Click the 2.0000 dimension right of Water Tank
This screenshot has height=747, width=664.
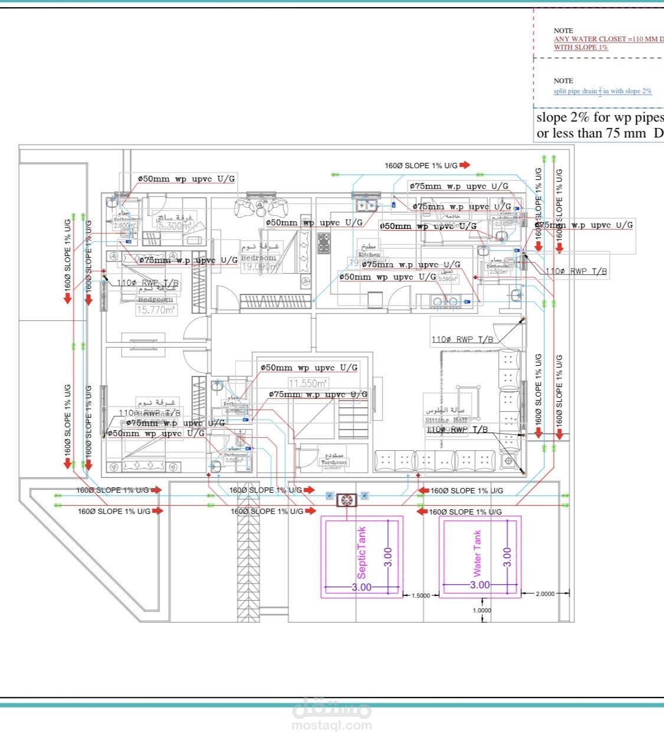545,594
